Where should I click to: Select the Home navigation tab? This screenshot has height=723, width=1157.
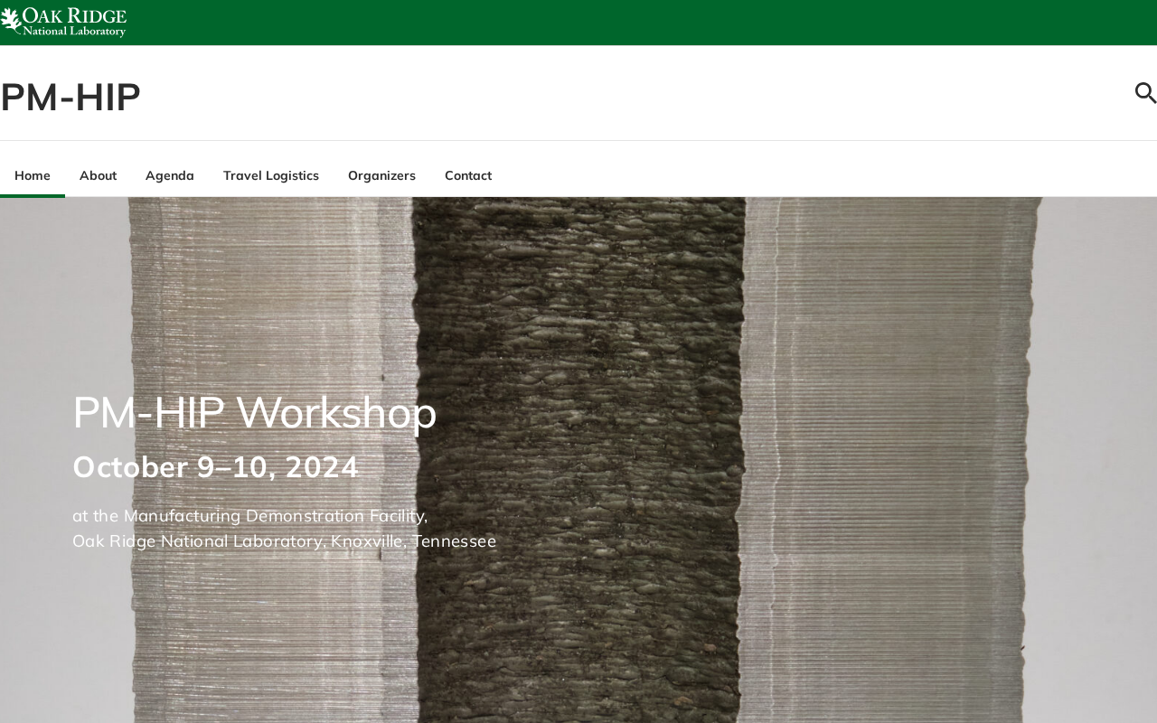coord(33,175)
